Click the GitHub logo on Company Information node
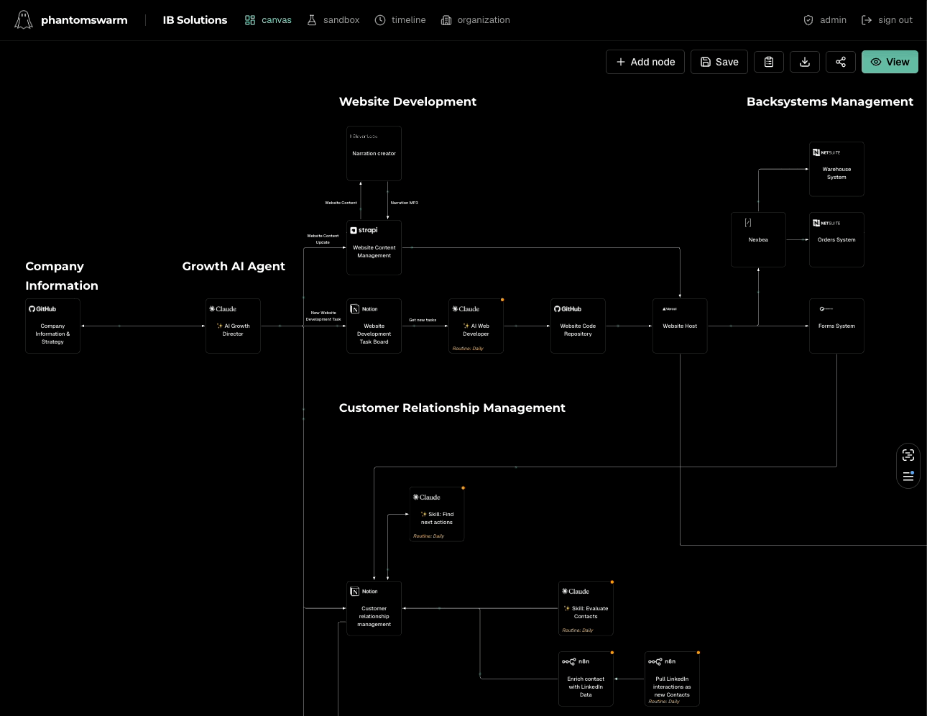This screenshot has width=927, height=716. 42,309
